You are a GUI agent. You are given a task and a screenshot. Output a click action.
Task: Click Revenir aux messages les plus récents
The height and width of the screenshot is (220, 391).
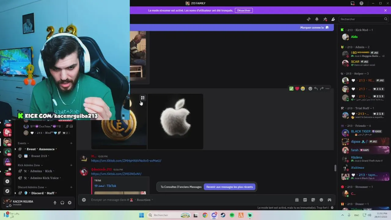pos(229,187)
